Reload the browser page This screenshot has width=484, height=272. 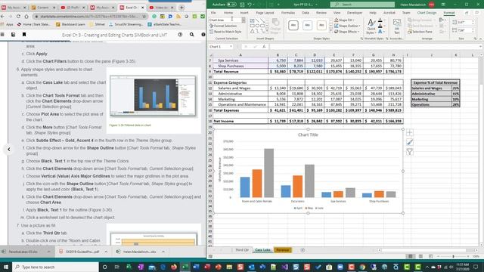(18, 17)
